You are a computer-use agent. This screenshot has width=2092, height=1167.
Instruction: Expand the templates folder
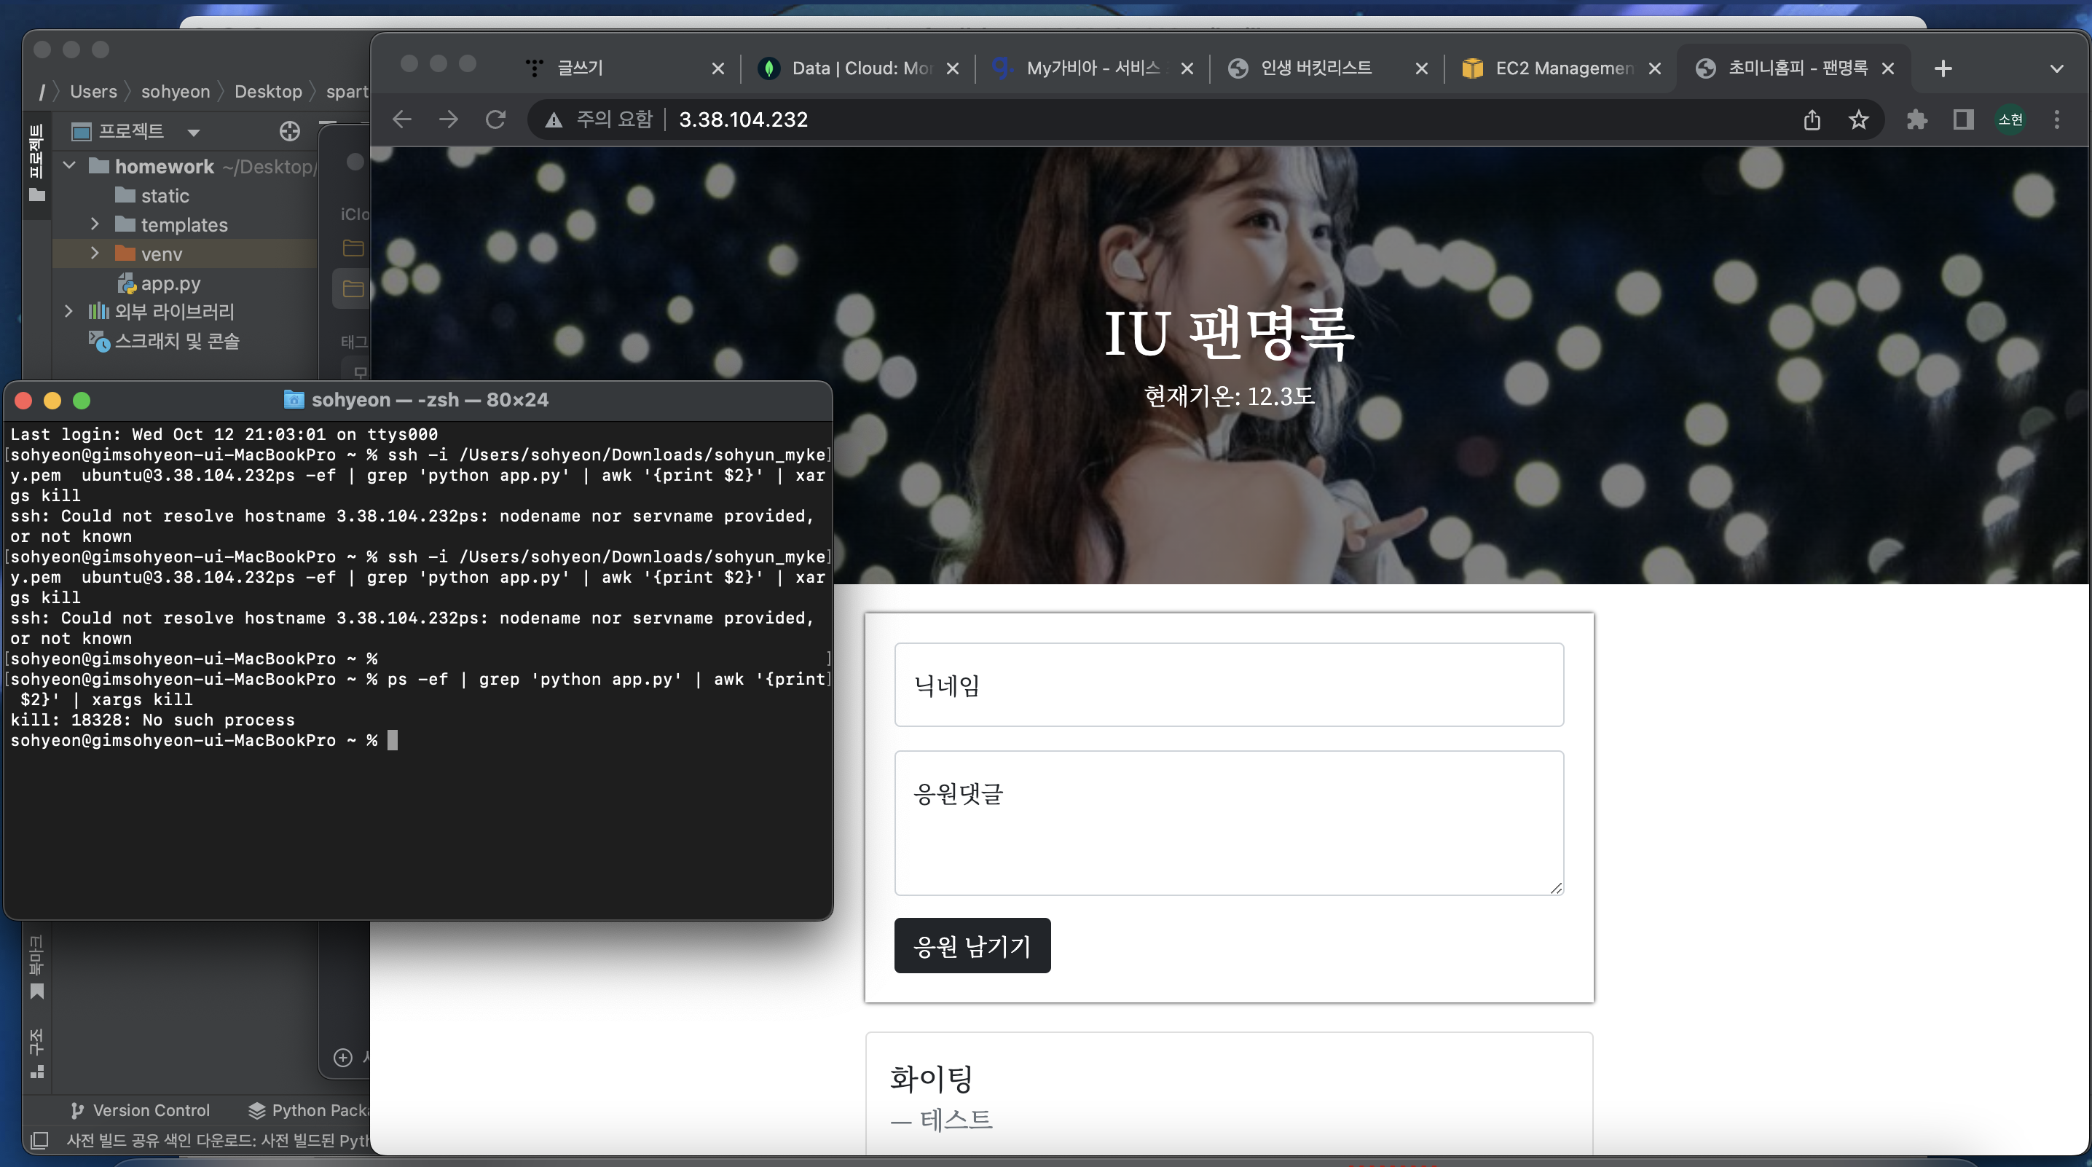pyautogui.click(x=94, y=224)
